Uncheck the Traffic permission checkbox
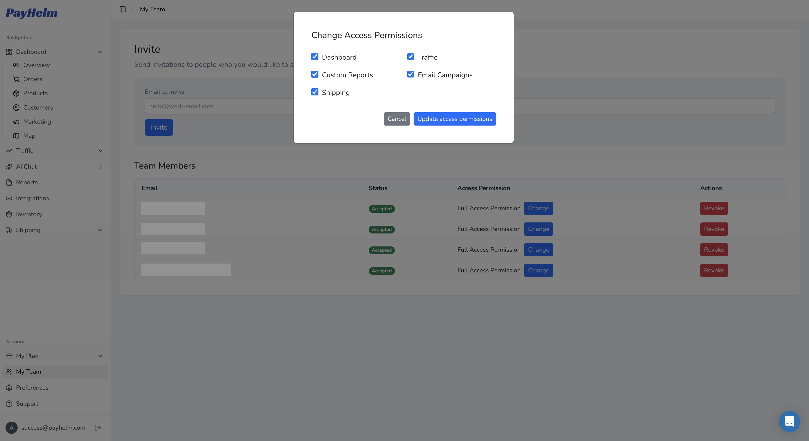The image size is (809, 441). tap(411, 57)
